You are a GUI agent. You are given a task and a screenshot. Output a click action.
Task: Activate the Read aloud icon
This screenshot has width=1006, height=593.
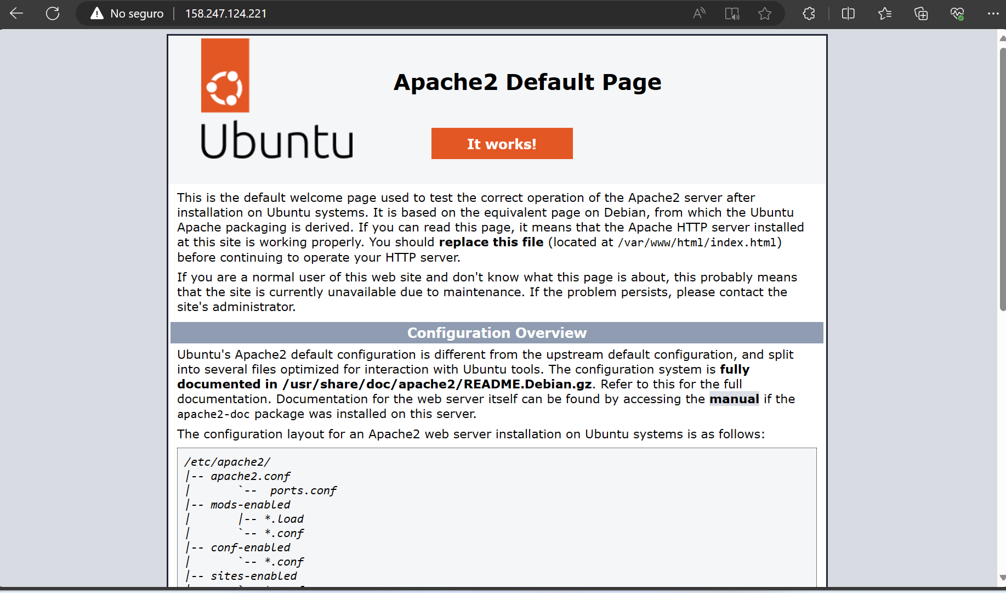[x=699, y=14]
